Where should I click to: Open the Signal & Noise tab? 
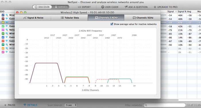(33, 18)
